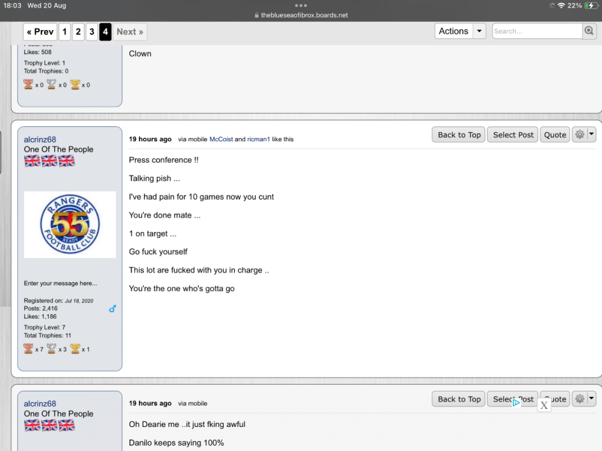Open gear settings menu on alcrinz68's first post
Viewport: 602px width, 451px height.
580,135
